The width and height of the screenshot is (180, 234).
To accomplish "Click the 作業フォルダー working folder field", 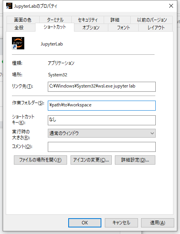I will (102, 106).
